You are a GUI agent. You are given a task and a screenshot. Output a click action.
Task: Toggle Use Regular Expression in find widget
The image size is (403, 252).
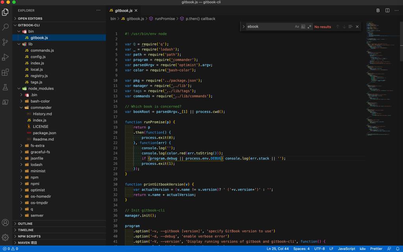coord(309,27)
